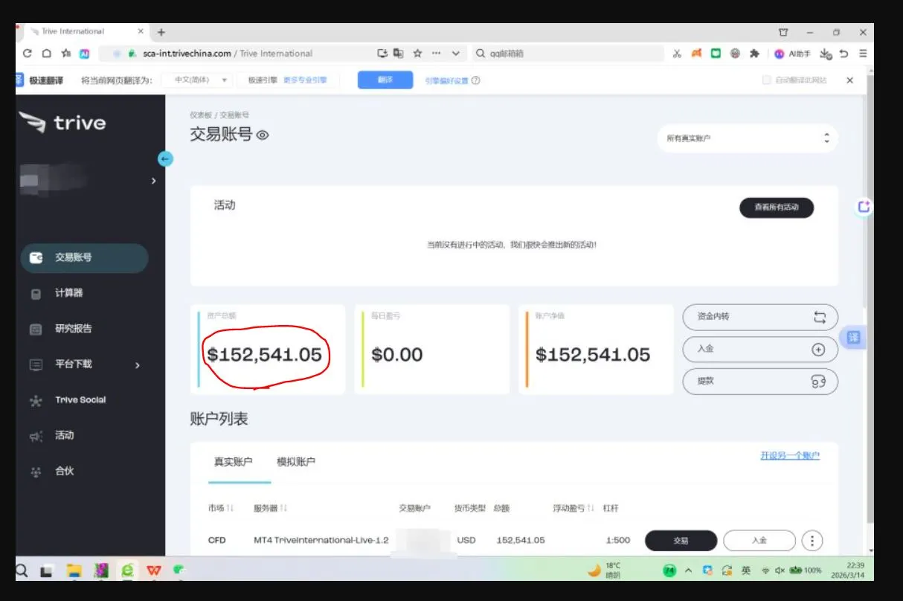Image resolution: width=903 pixels, height=601 pixels.
Task: Open 合伙 in the sidebar
Action: [x=64, y=471]
